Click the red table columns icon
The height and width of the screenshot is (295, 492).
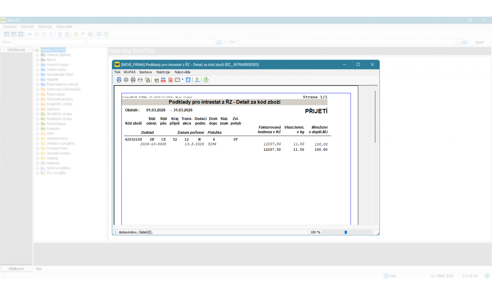tap(163, 80)
